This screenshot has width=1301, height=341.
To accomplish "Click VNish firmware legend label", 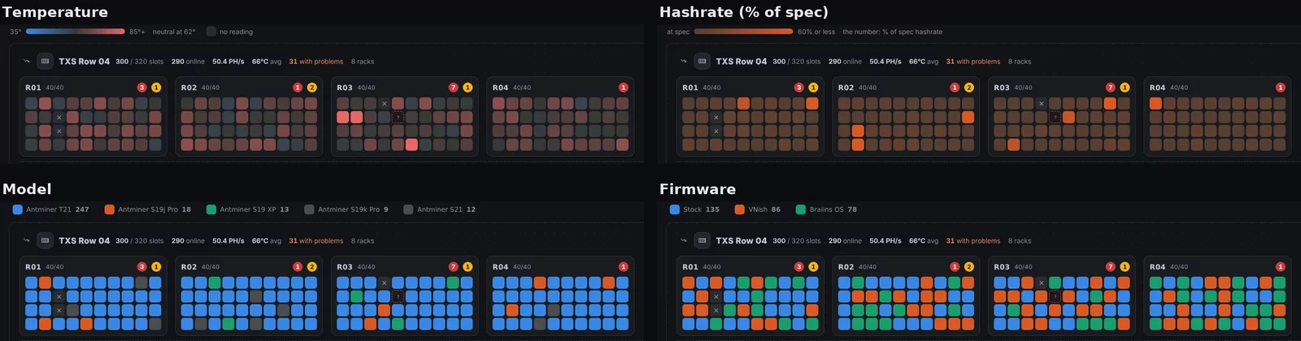I will pyautogui.click(x=757, y=209).
